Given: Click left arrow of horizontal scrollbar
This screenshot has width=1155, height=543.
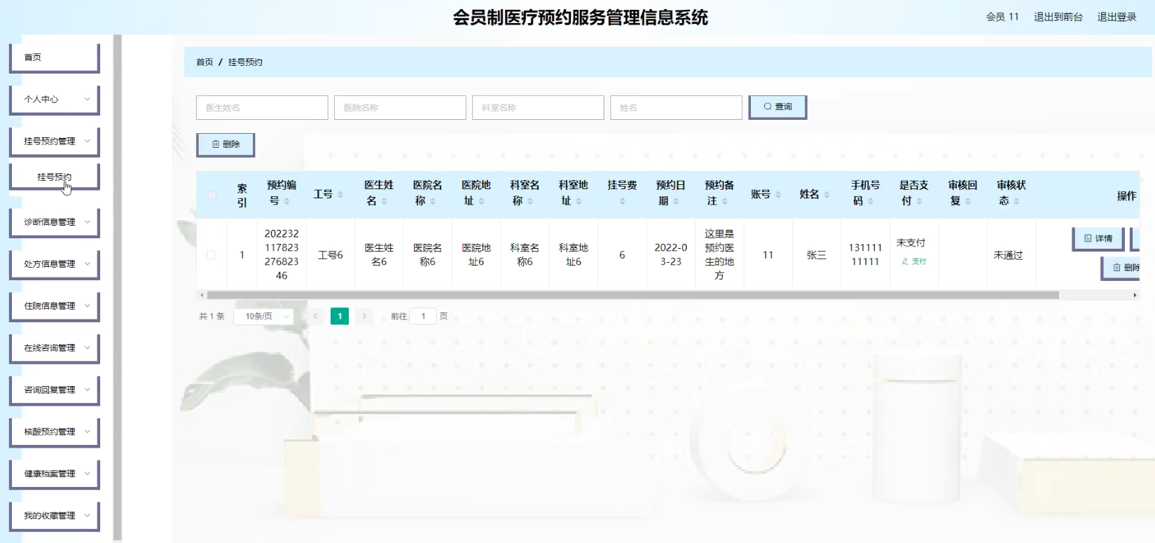Looking at the screenshot, I should coord(202,295).
